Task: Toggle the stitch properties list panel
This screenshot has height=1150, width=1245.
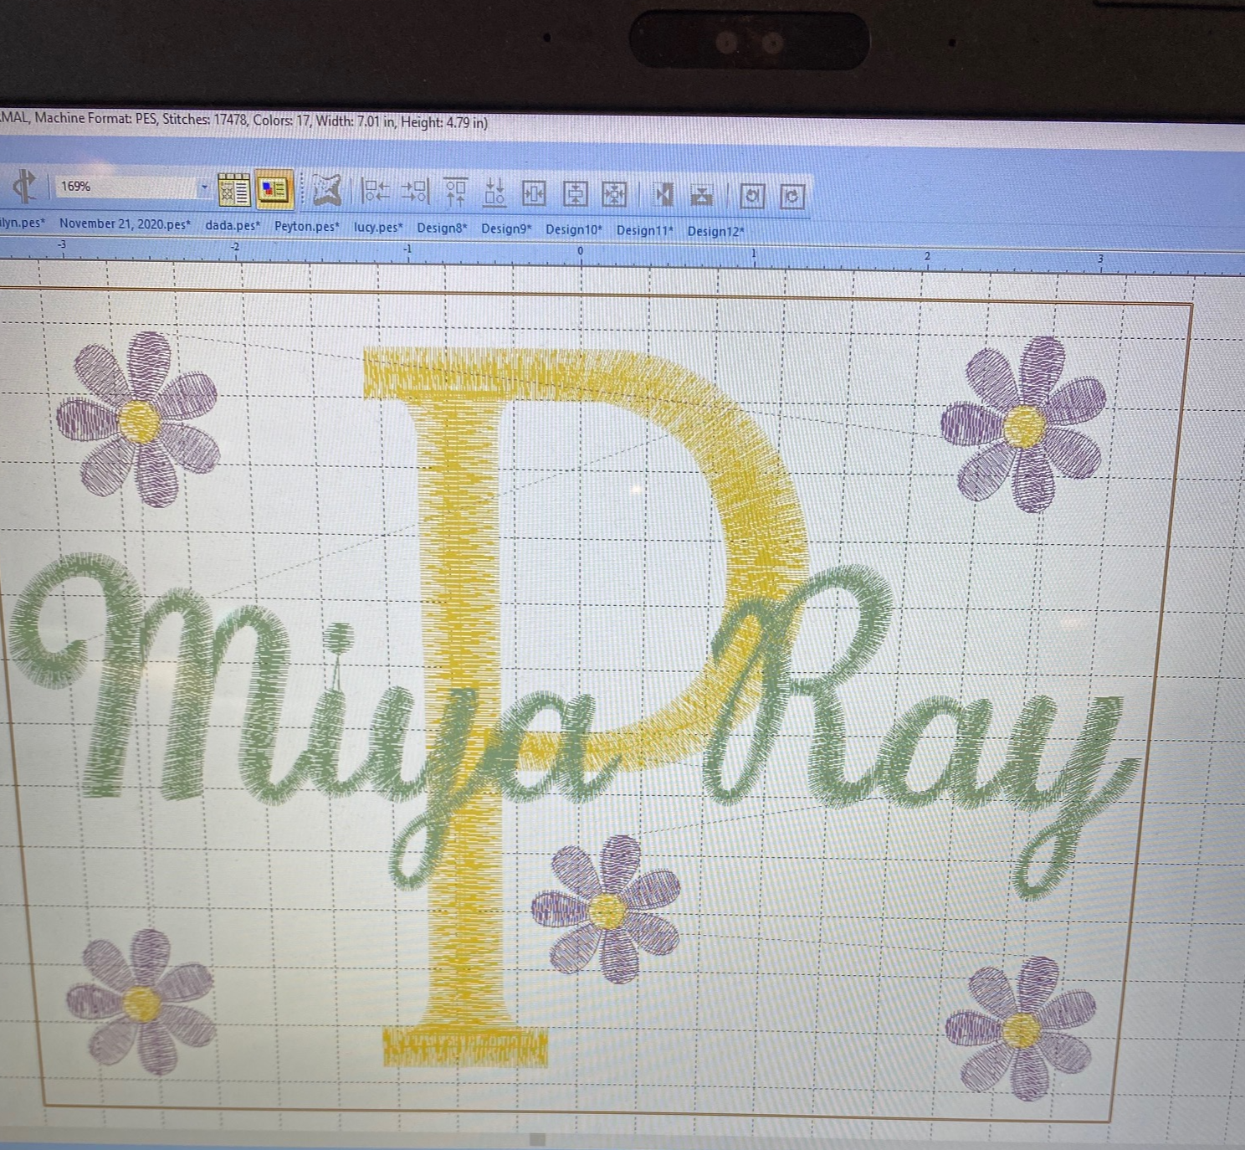Action: 234,190
